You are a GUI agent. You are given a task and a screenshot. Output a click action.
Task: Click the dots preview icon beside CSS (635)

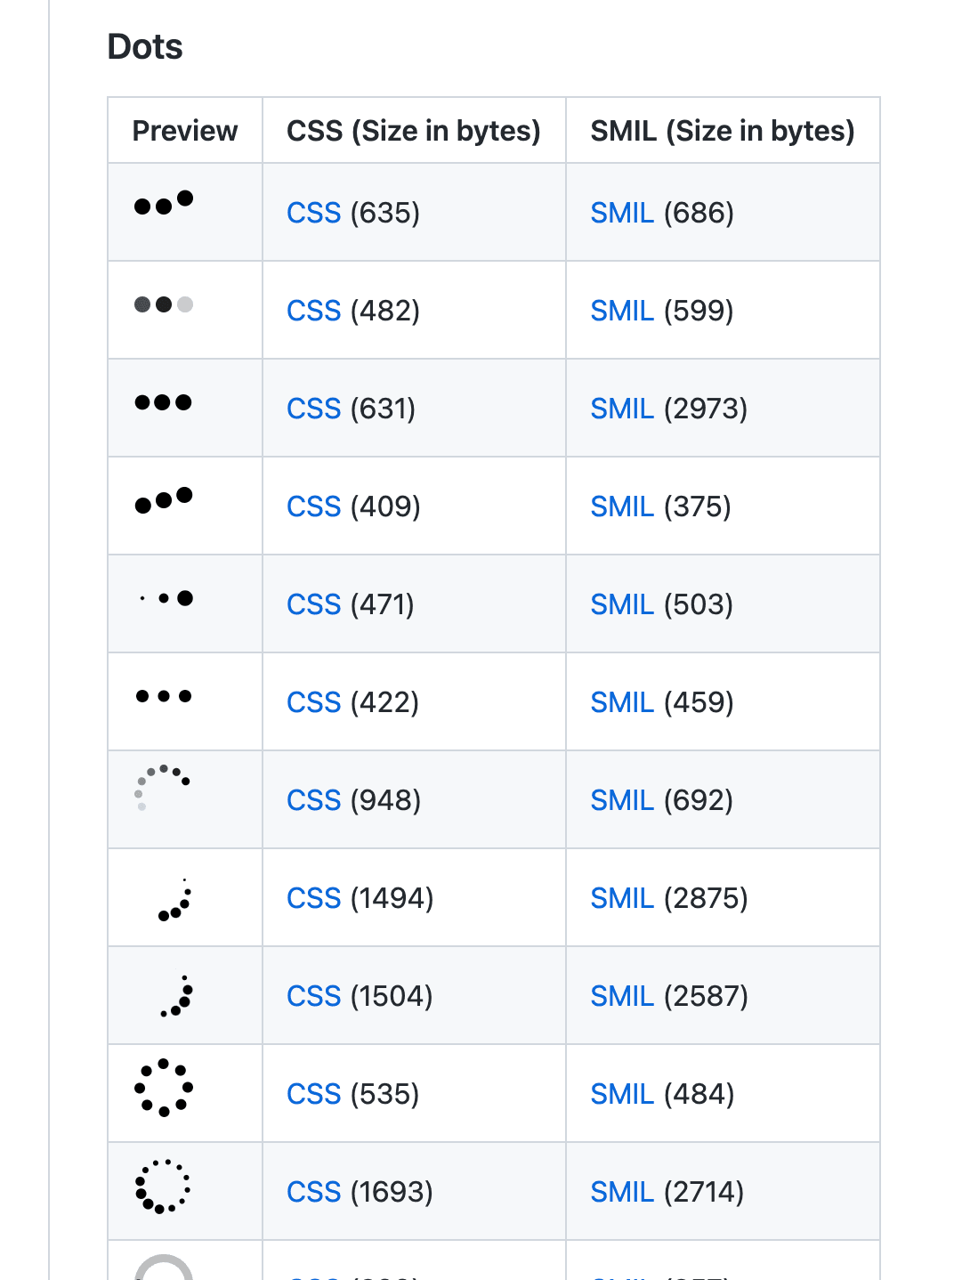(164, 204)
